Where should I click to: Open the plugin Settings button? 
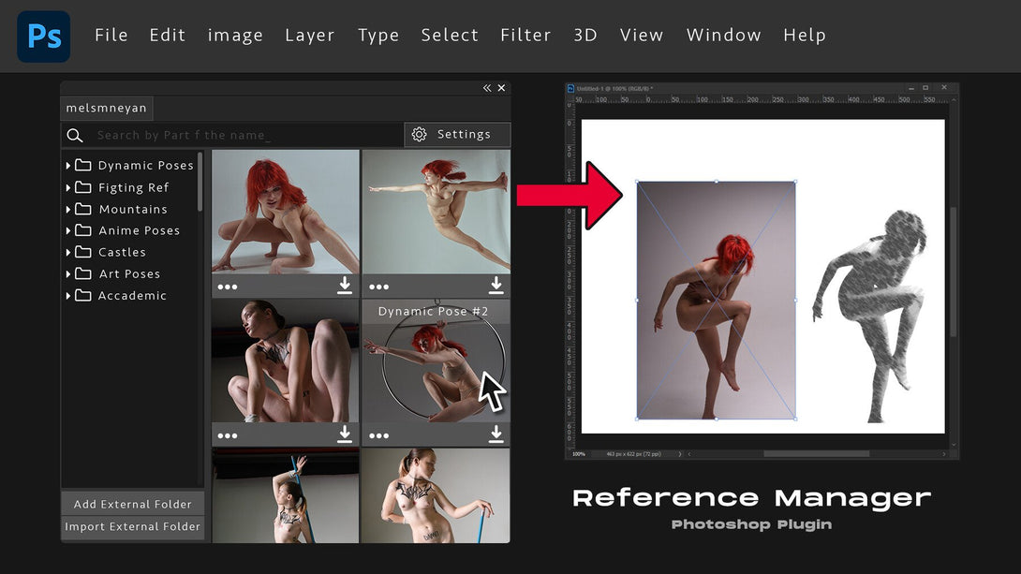457,135
